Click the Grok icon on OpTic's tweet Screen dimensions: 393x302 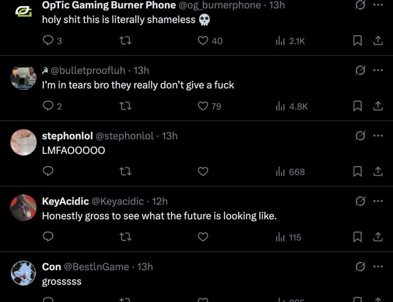coord(360,5)
